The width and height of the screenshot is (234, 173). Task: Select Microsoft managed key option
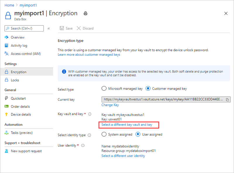(x=104, y=88)
